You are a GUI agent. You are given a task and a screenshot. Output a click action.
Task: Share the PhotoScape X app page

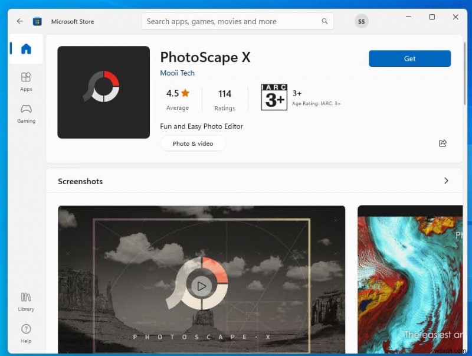coord(443,143)
